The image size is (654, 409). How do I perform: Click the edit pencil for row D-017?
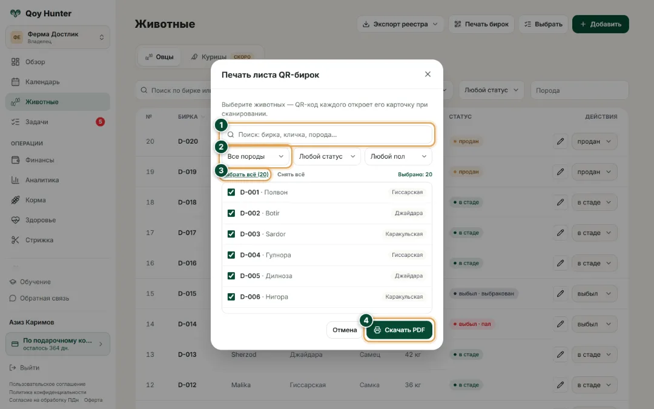tap(560, 233)
